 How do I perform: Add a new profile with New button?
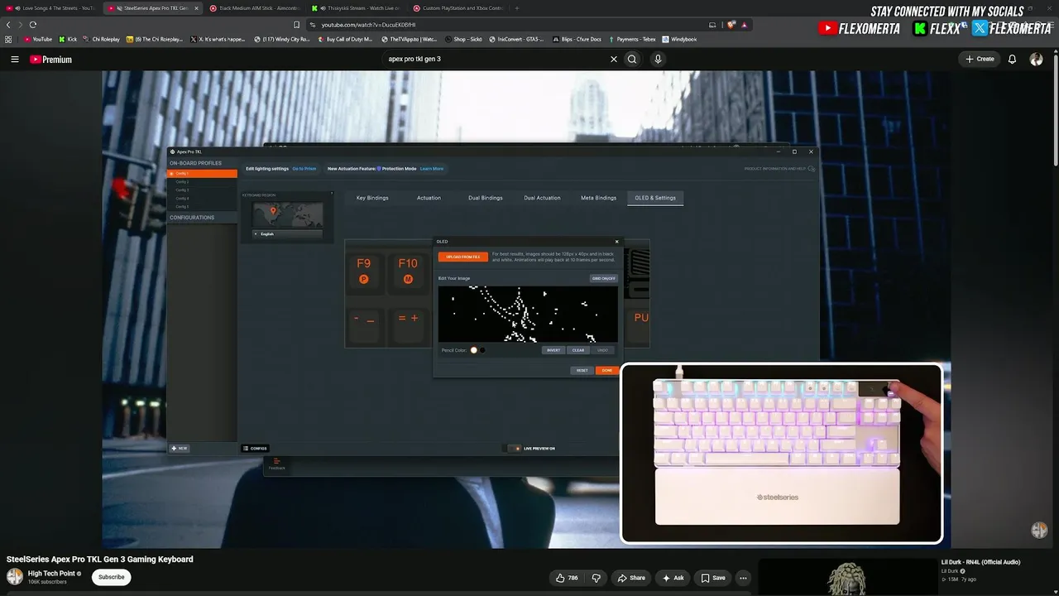click(x=180, y=449)
